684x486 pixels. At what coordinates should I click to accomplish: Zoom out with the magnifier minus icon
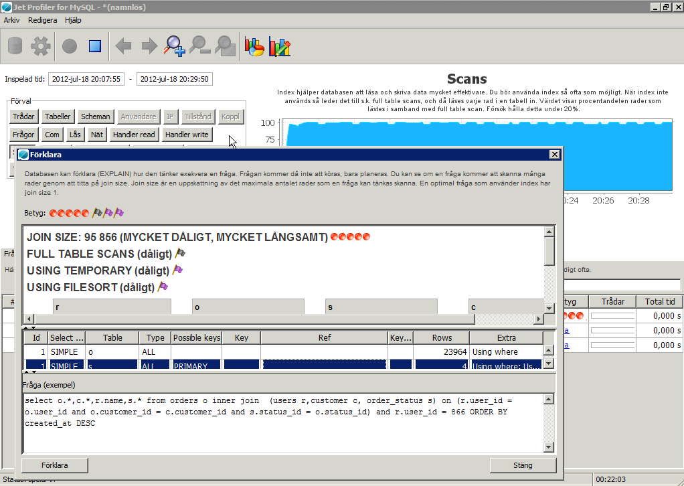coord(200,46)
